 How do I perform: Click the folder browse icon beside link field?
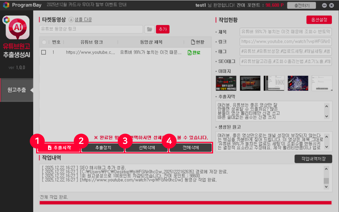(x=149, y=29)
